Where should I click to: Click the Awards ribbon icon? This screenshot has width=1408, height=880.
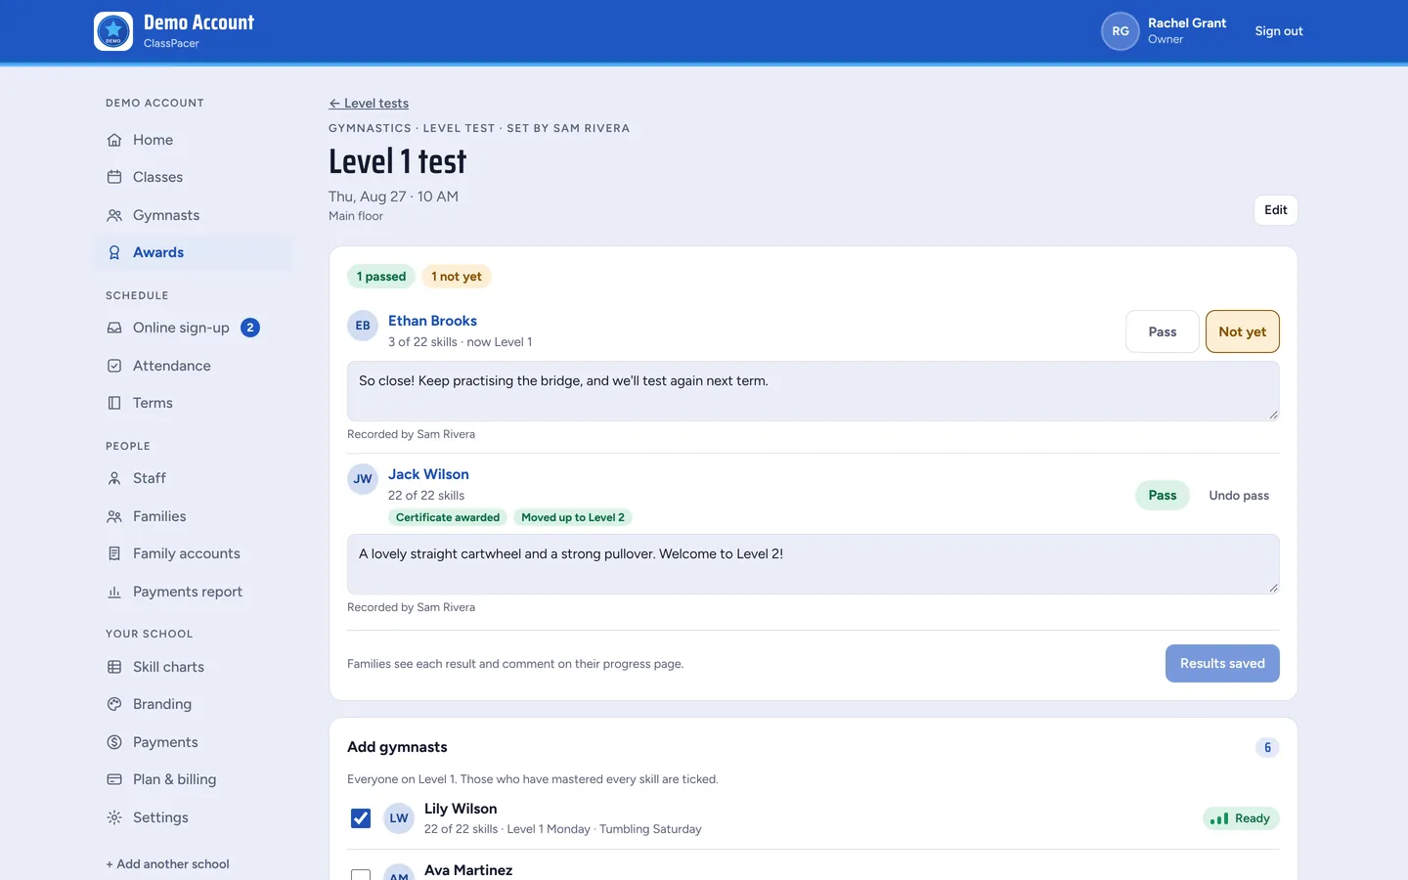(114, 252)
